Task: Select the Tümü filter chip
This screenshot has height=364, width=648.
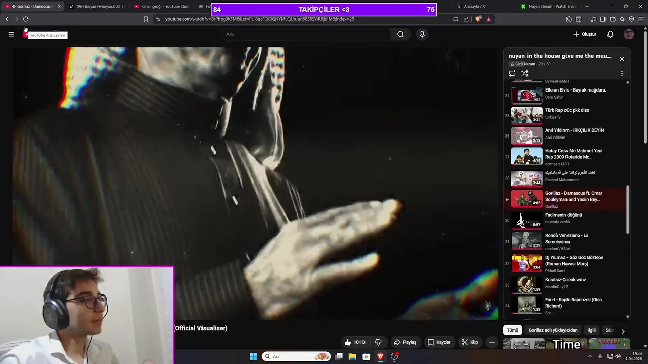Action: (513, 330)
